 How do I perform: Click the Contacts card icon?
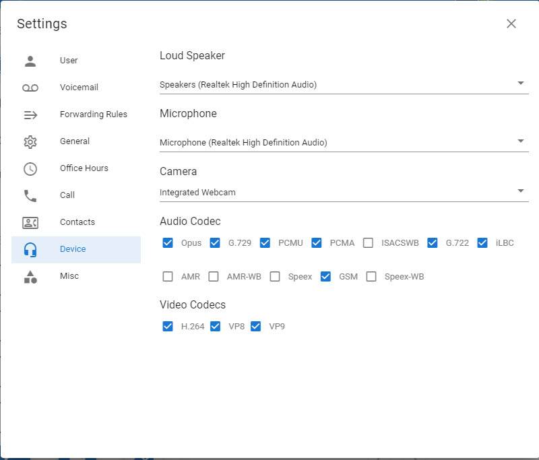click(30, 222)
